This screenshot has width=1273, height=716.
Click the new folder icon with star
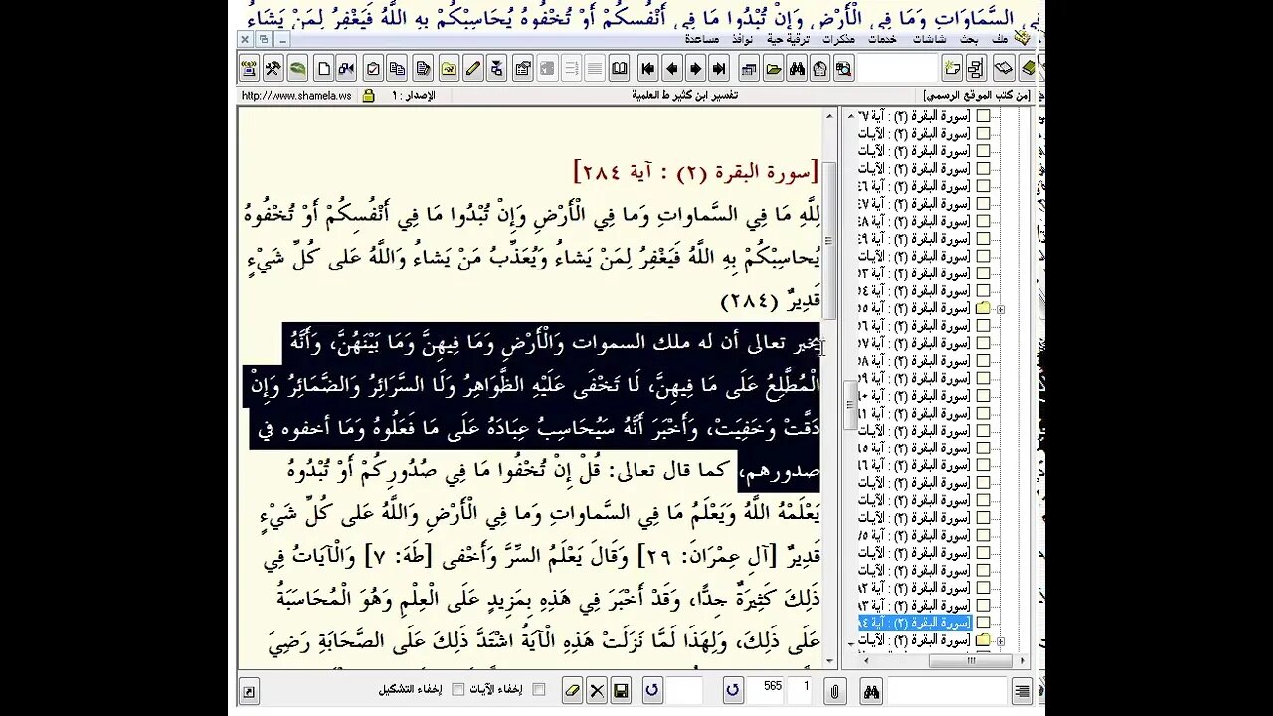point(952,69)
